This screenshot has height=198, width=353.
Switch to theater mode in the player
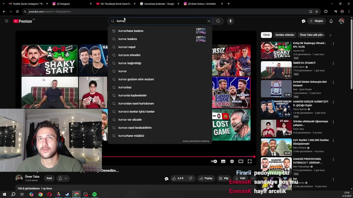click(241, 161)
